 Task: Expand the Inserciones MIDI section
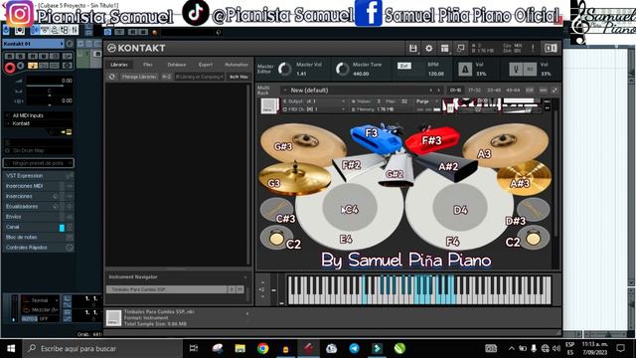39,186
